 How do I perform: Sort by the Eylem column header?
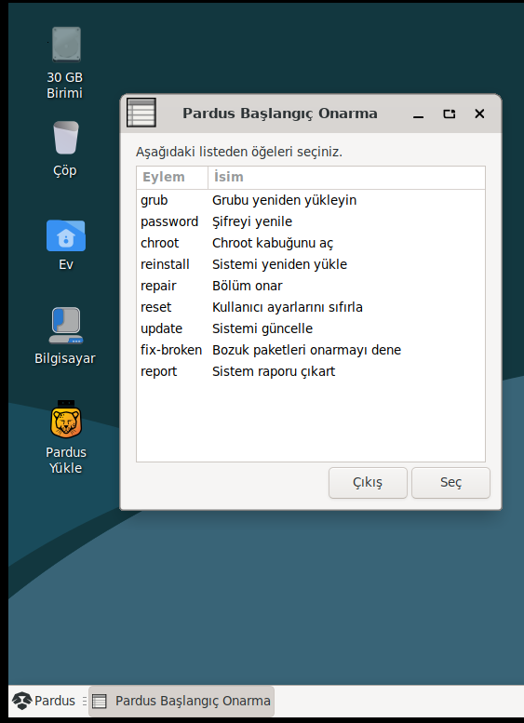tap(172, 177)
